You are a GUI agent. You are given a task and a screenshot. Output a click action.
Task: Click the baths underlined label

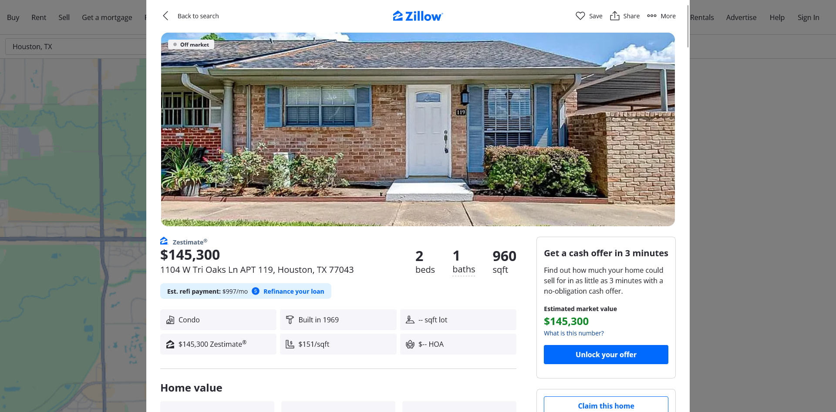(464, 270)
